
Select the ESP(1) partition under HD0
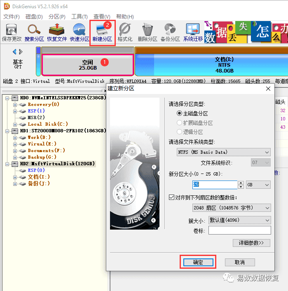tap(36, 111)
